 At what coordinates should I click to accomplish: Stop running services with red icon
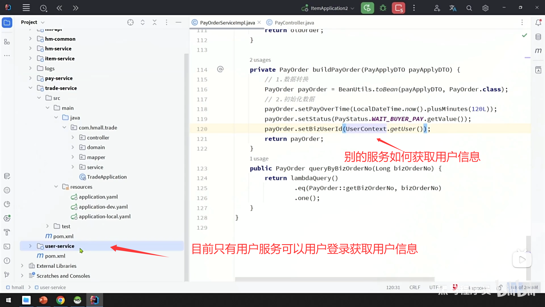tap(399, 8)
